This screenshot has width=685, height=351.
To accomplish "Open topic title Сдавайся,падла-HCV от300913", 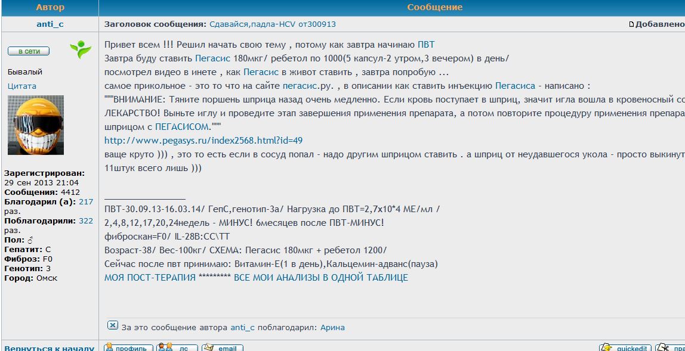I will (273, 24).
